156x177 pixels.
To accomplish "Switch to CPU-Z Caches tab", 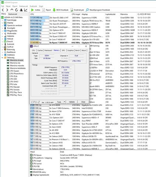I will point(40,51).
